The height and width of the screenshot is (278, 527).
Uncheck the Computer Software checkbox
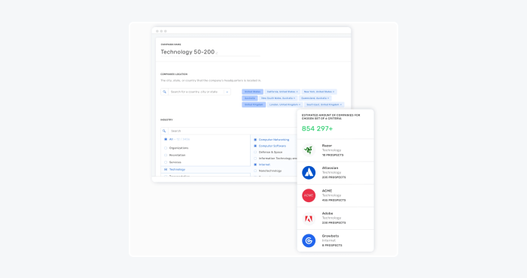pos(255,146)
